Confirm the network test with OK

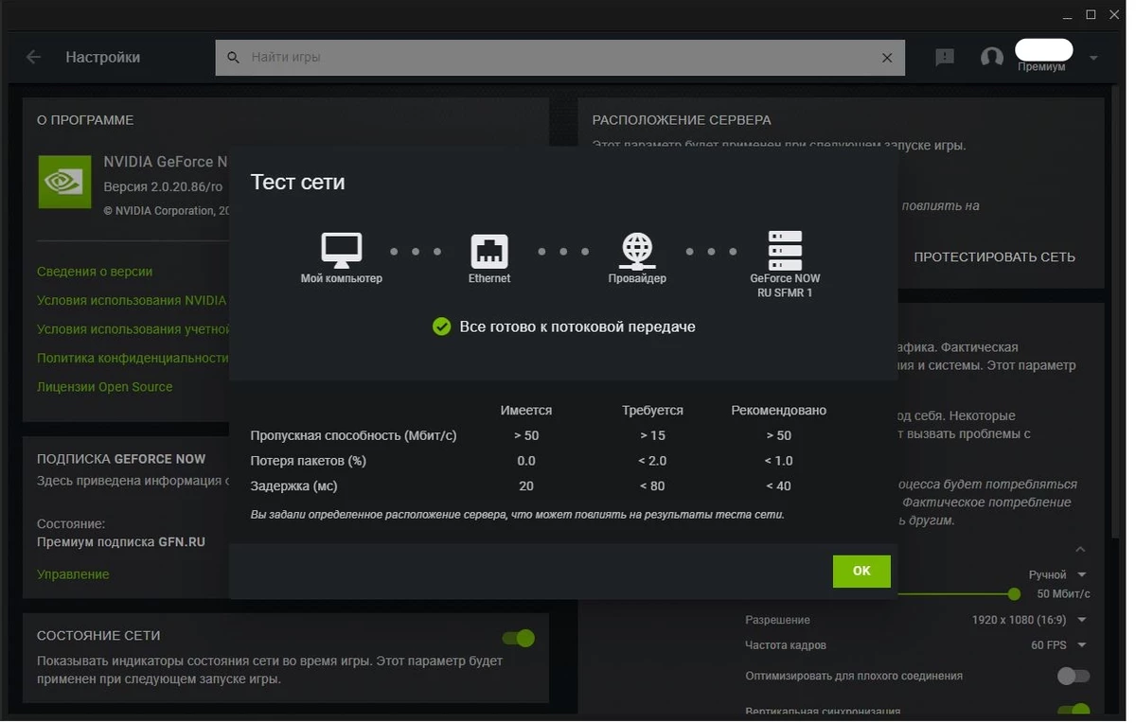coord(861,571)
